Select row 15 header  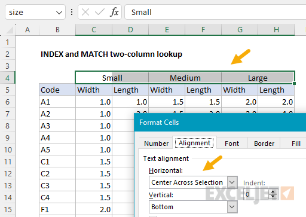click(x=8, y=209)
